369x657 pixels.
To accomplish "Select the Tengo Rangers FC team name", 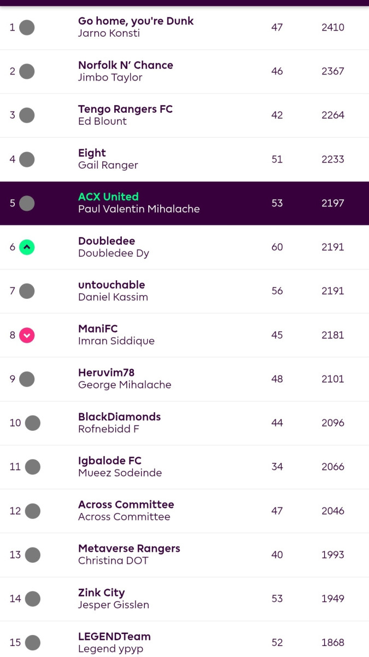I will (125, 109).
